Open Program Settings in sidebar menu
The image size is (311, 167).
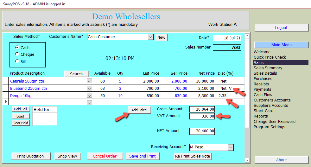click(269, 127)
